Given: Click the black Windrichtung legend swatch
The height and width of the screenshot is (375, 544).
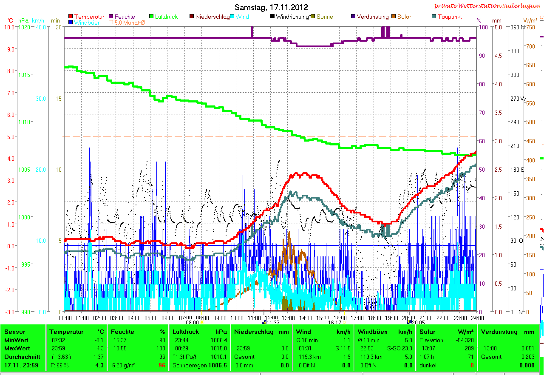Looking at the screenshot, I should coord(272,17).
